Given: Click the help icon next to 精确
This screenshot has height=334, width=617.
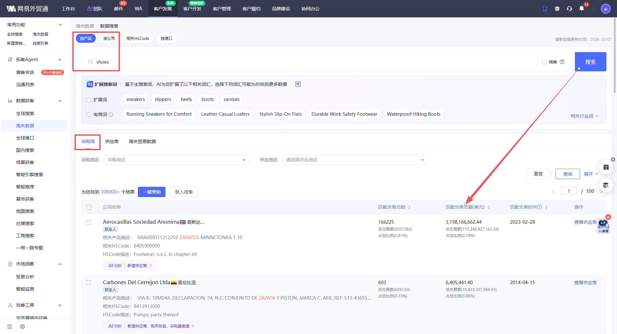Looking at the screenshot, I should pos(562,62).
